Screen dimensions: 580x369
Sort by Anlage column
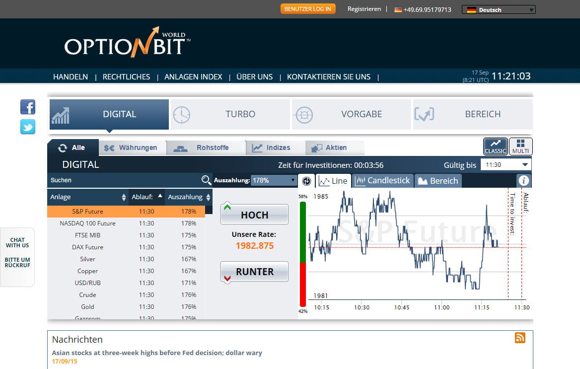(x=88, y=197)
